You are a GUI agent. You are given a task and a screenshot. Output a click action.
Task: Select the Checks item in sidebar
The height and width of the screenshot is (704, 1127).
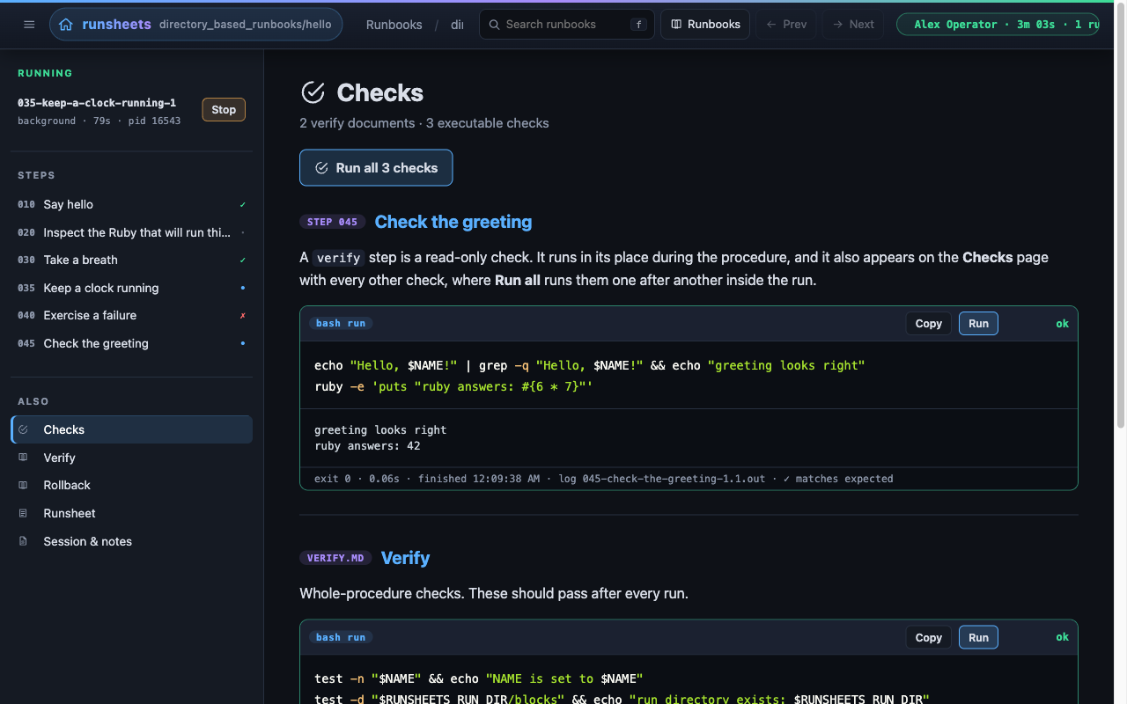click(x=132, y=429)
